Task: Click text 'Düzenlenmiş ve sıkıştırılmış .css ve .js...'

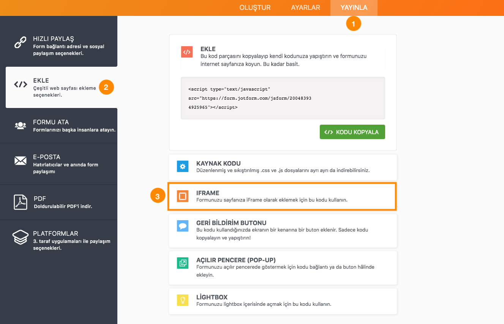Action: [283, 170]
